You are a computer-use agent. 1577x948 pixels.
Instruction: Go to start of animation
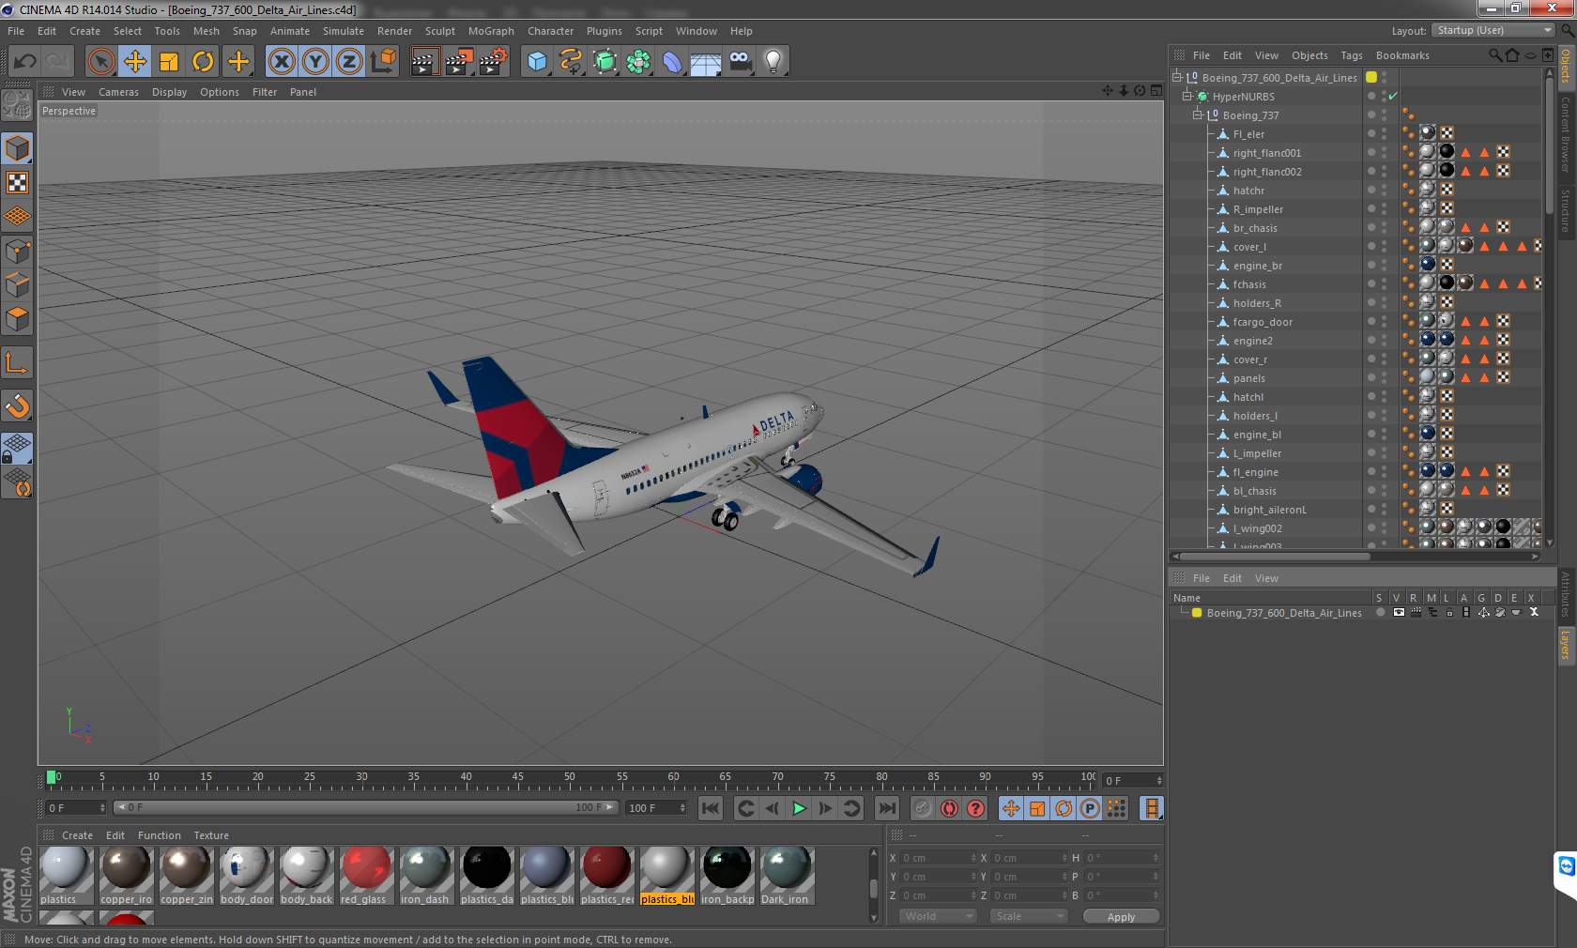click(x=711, y=808)
